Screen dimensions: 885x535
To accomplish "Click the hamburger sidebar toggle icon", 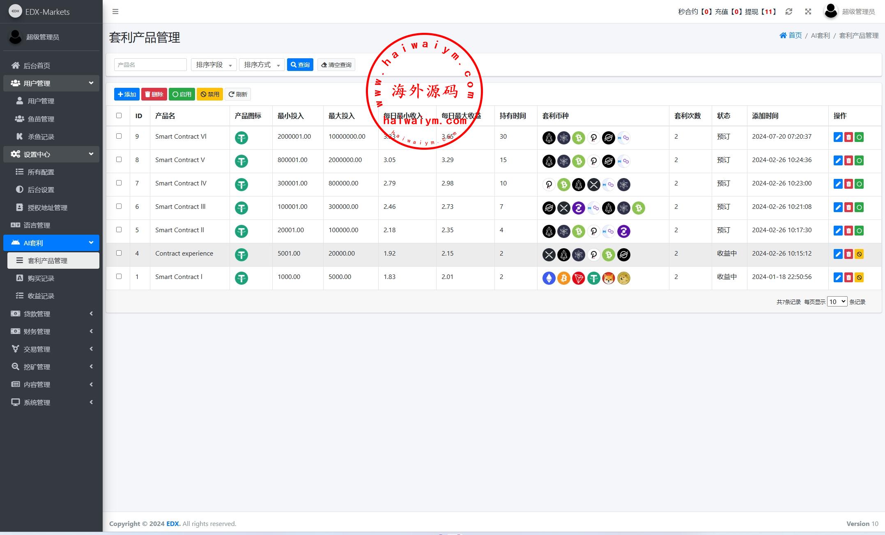I will pyautogui.click(x=115, y=11).
